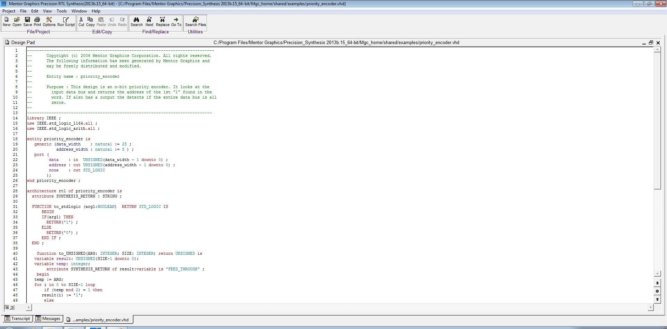The image size is (667, 329).
Task: Click the 'Design Pad' panel title
Action: (23, 42)
